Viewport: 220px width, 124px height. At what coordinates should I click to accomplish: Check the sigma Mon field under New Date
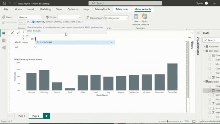pyautogui.click(x=210, y=95)
